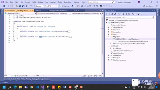Select appsettings.json in Solution Explorer
The height and width of the screenshot is (90, 160).
pyautogui.click(x=119, y=53)
